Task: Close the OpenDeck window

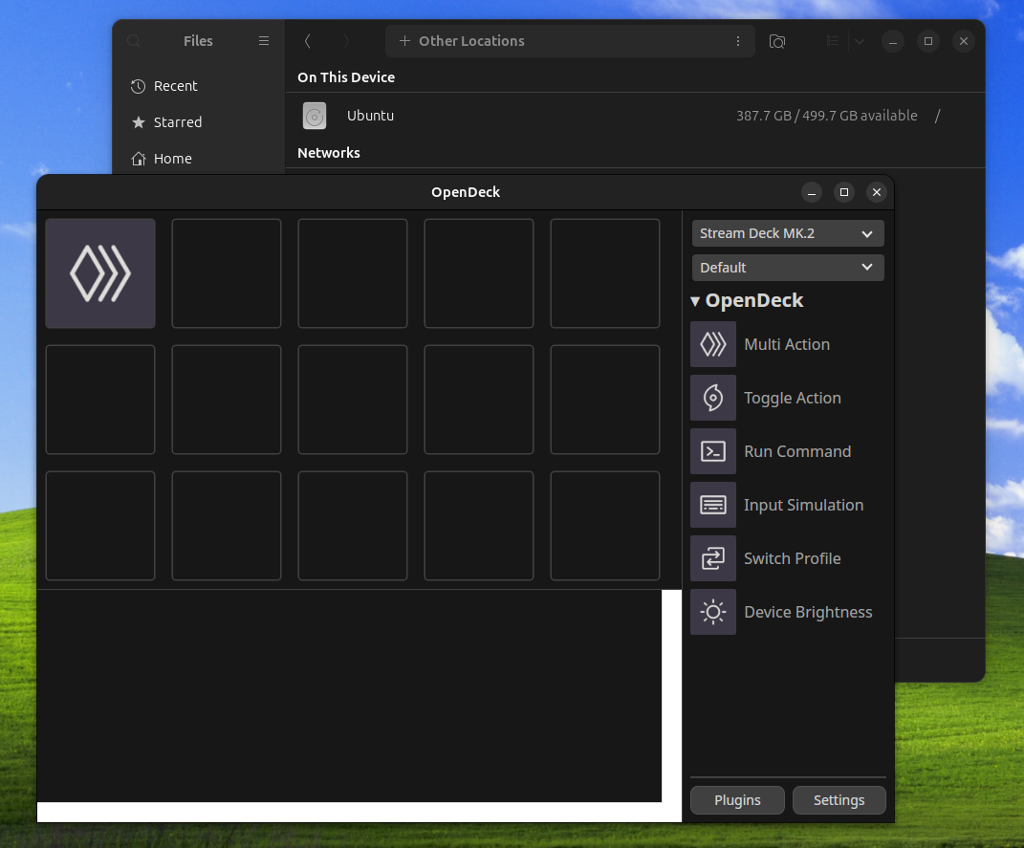Action: (877, 192)
